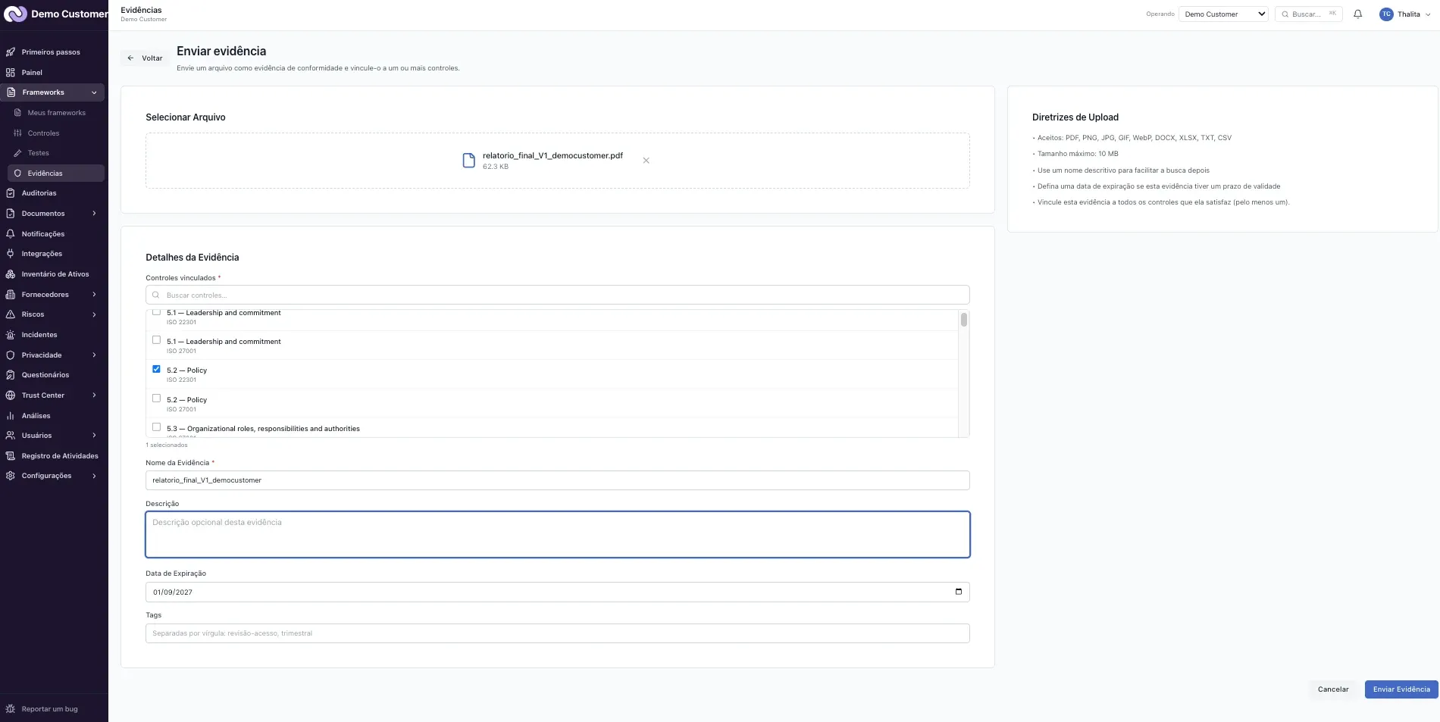This screenshot has height=722, width=1440.
Task: Open Incidentes siren icon
Action: 11,335
